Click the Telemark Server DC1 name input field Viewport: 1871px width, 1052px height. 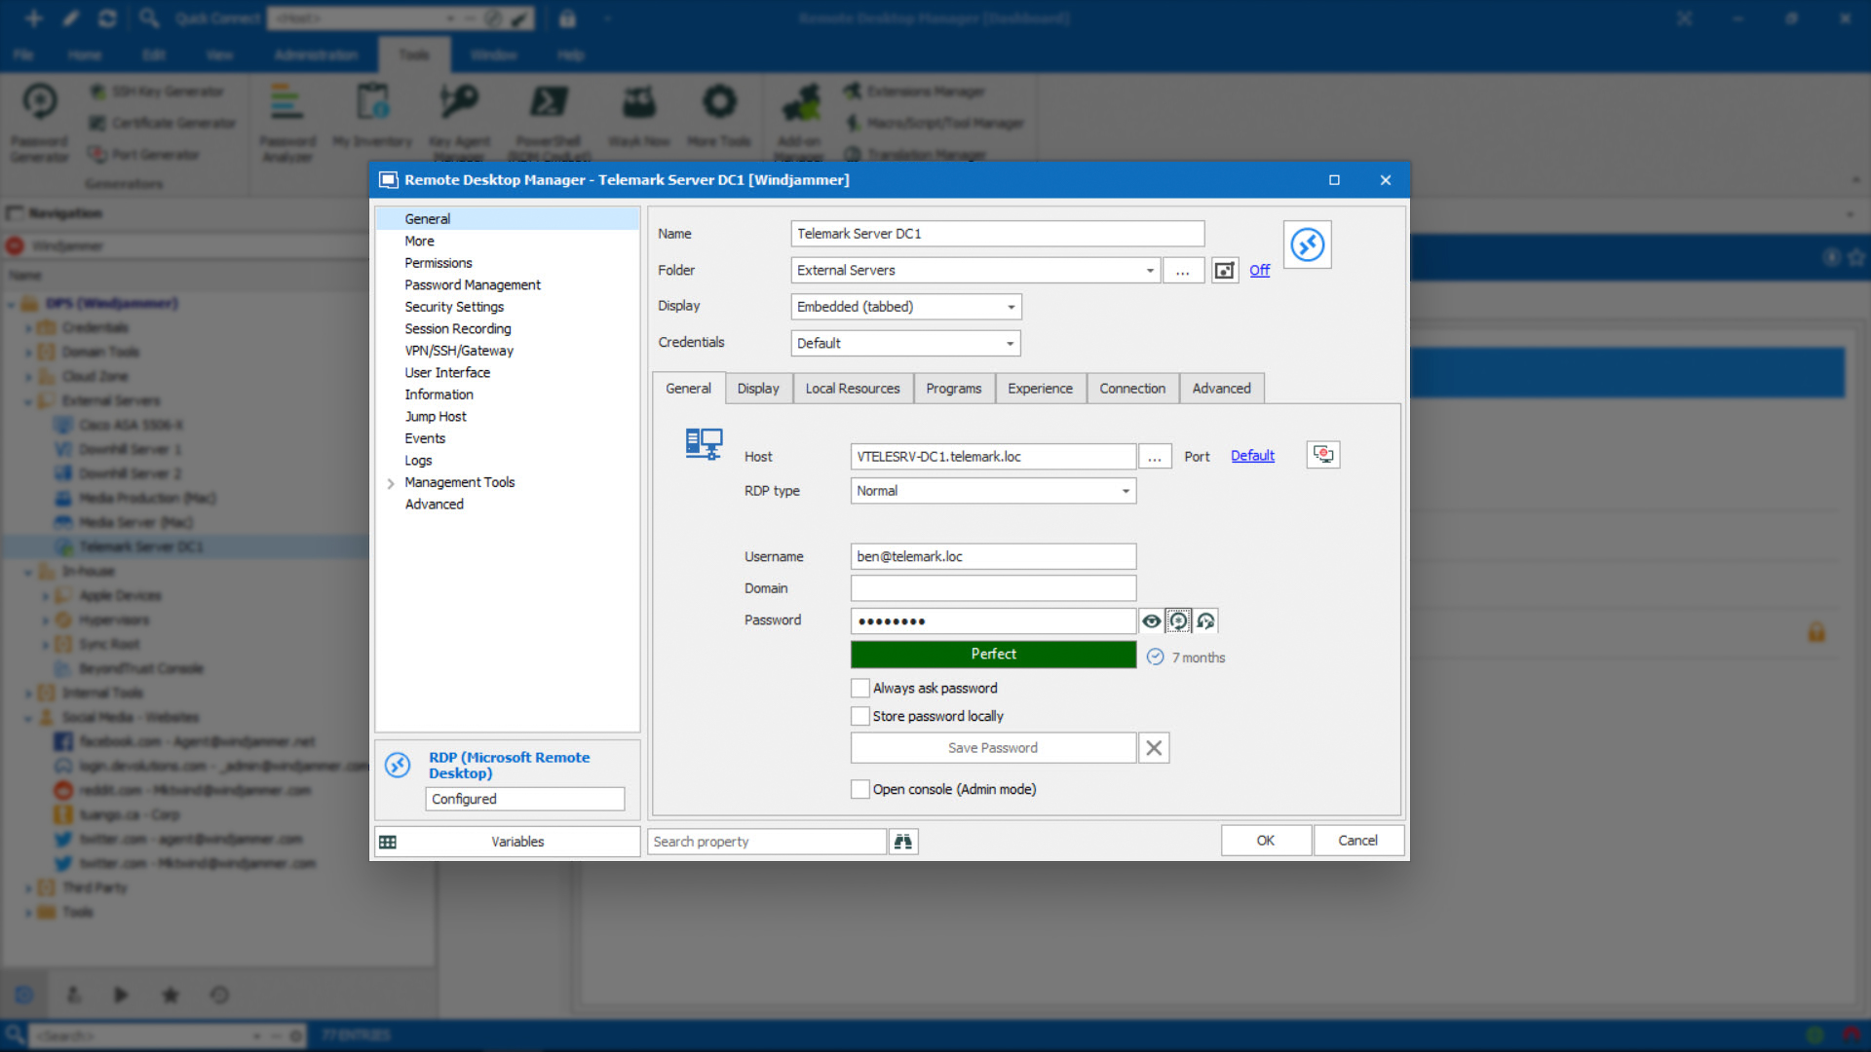coord(996,233)
